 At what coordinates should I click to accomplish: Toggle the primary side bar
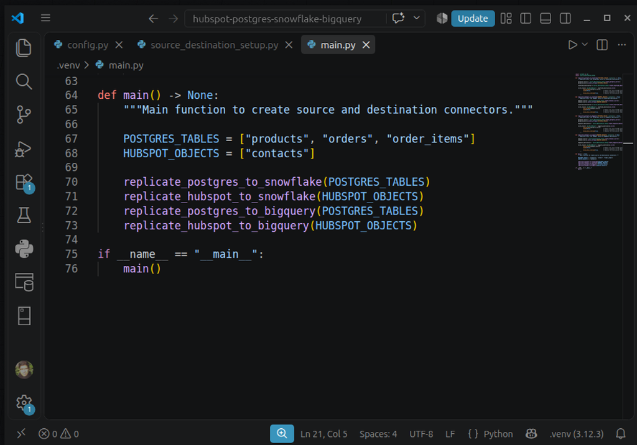coord(526,18)
